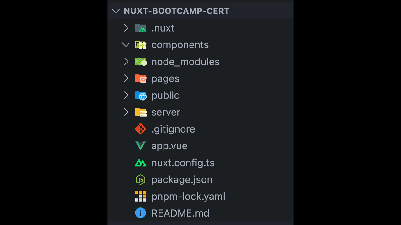The height and width of the screenshot is (225, 401).
Task: Expand the .nuxt folder chevron
Action: [126, 28]
